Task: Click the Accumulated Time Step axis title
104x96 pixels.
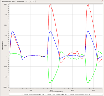Action: [56, 92]
